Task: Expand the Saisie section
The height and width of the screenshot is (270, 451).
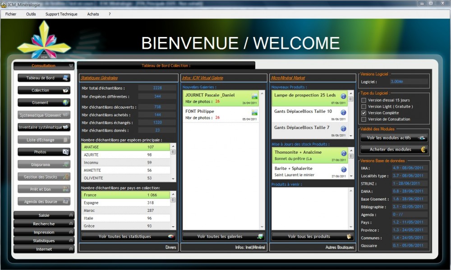Action: click(44, 215)
